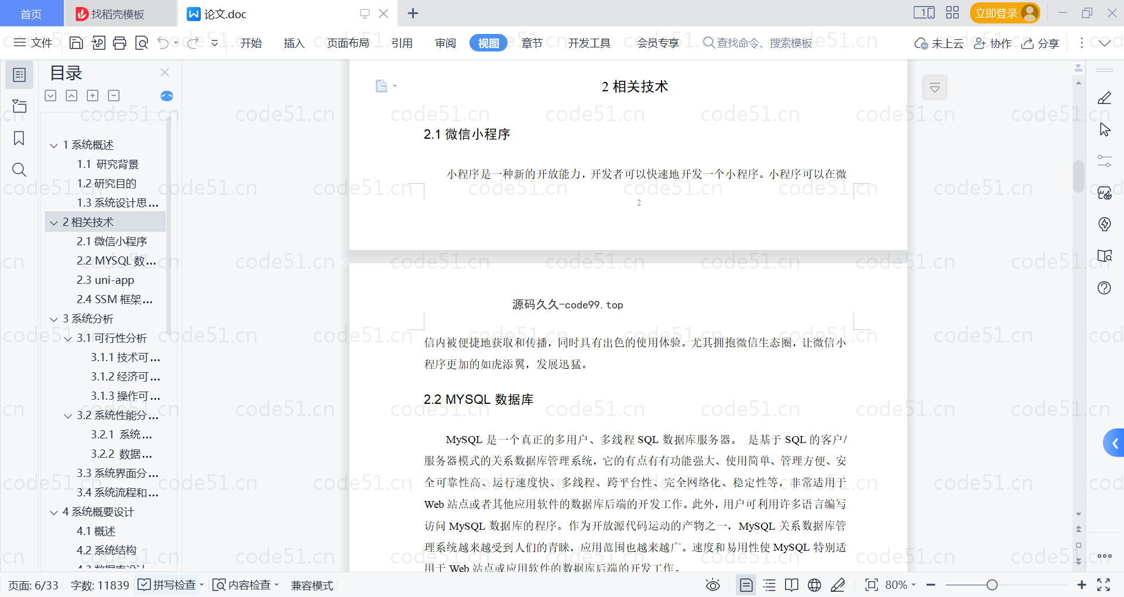Click the document vertical scrollbar thumb

point(1078,176)
